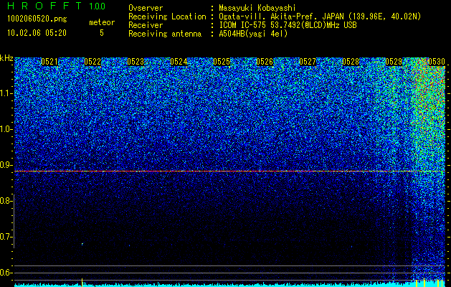Click the 0.6 kHz axis label
The height and width of the screenshot is (287, 451).
[6, 273]
